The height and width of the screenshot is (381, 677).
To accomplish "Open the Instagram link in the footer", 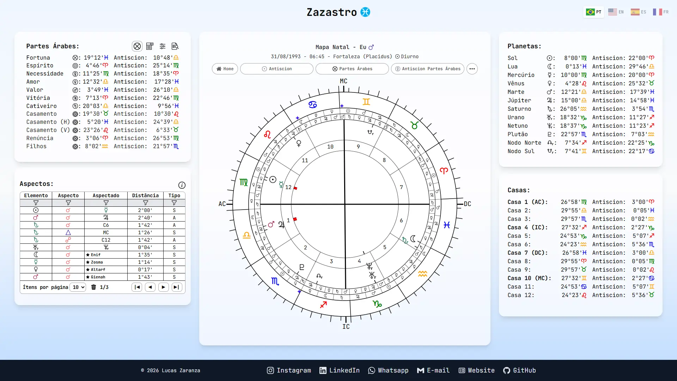I will (289, 370).
